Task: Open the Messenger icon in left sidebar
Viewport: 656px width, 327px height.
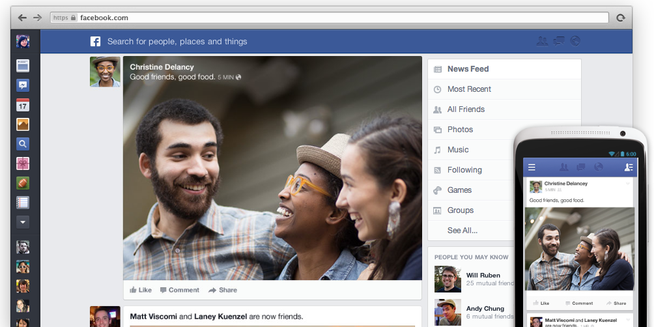Action: pyautogui.click(x=23, y=85)
